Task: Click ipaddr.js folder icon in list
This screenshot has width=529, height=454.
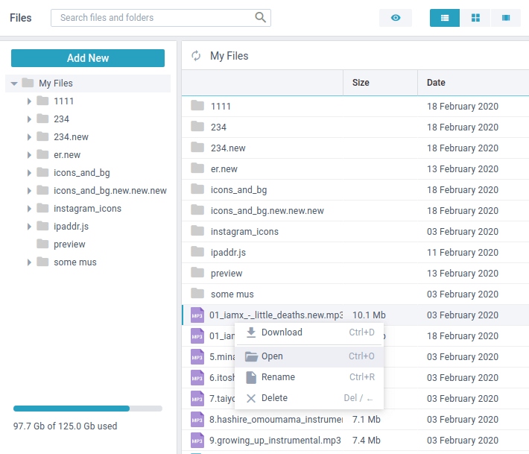Action: (x=197, y=252)
